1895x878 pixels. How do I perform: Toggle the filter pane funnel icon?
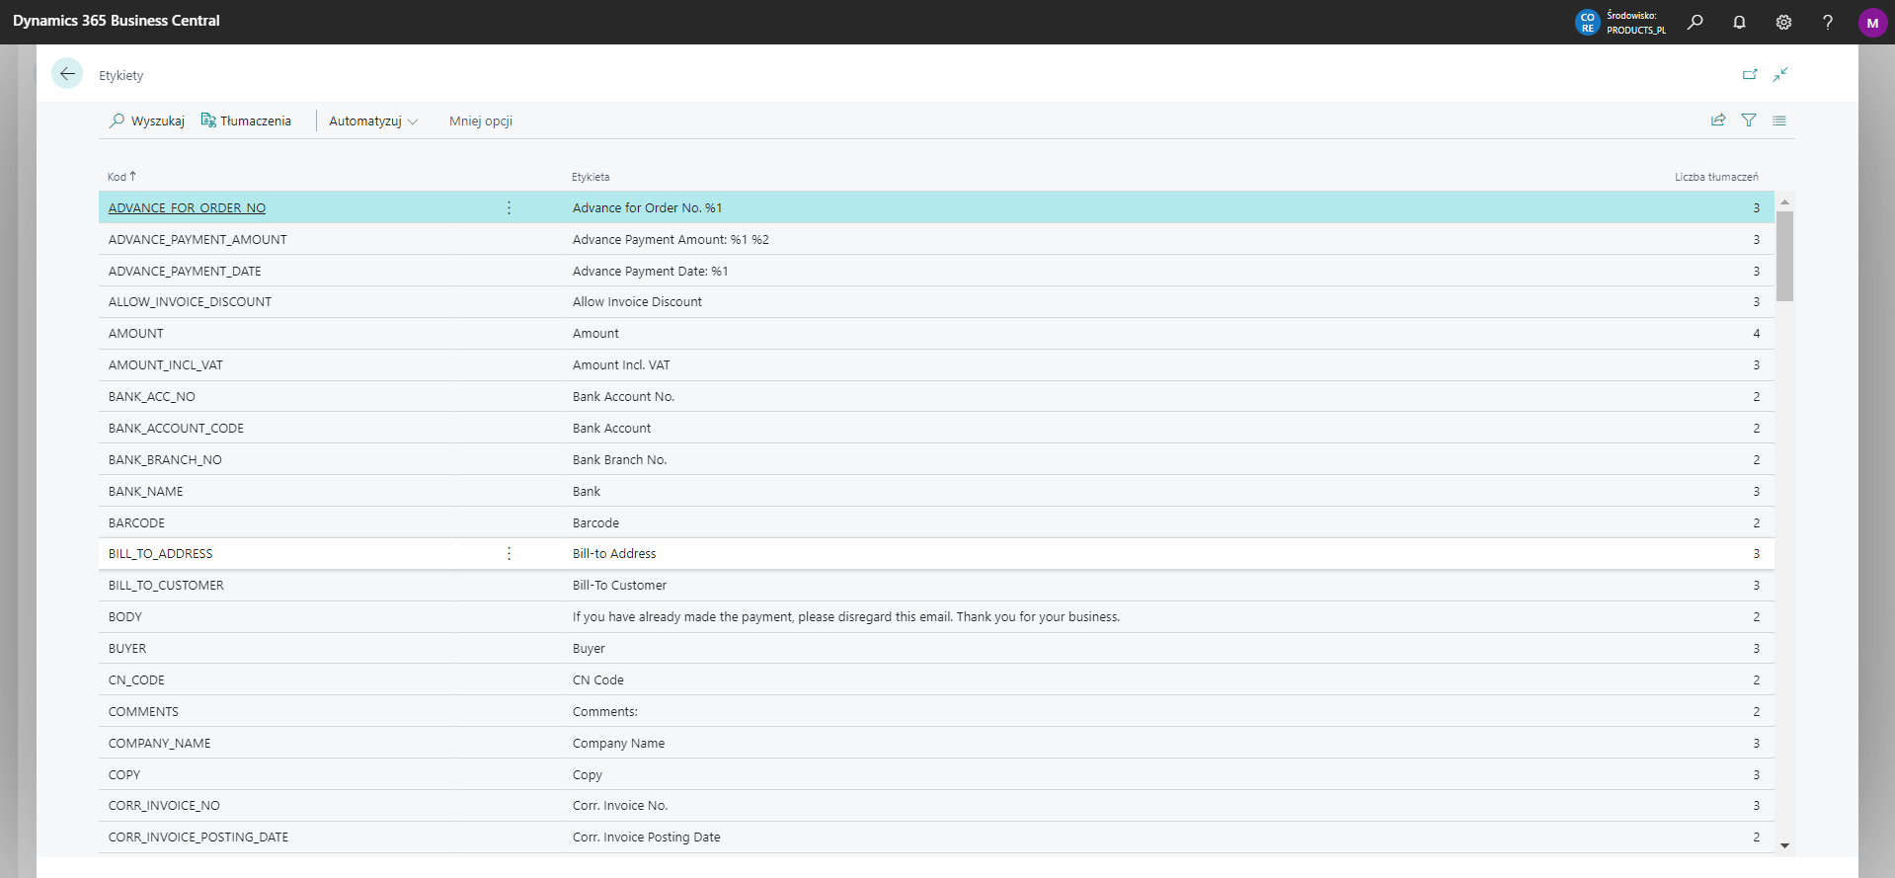tap(1749, 120)
